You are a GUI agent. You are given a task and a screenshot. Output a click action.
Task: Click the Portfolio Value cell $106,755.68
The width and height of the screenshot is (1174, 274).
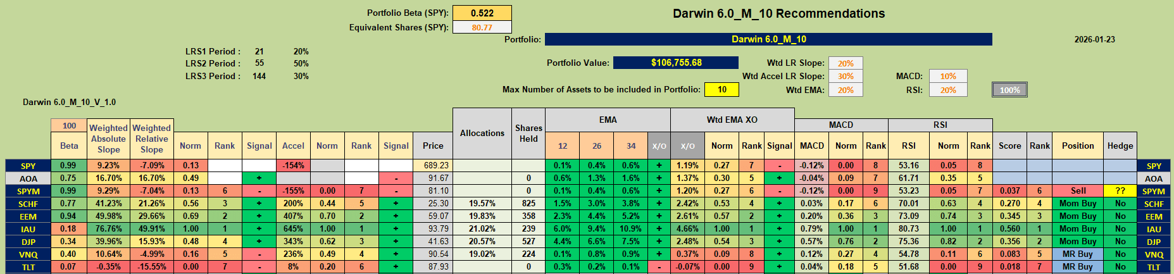pyautogui.click(x=676, y=63)
